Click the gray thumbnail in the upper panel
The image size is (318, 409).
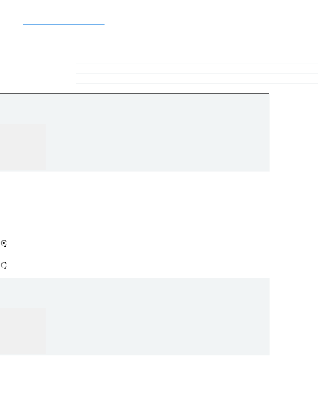(x=23, y=147)
